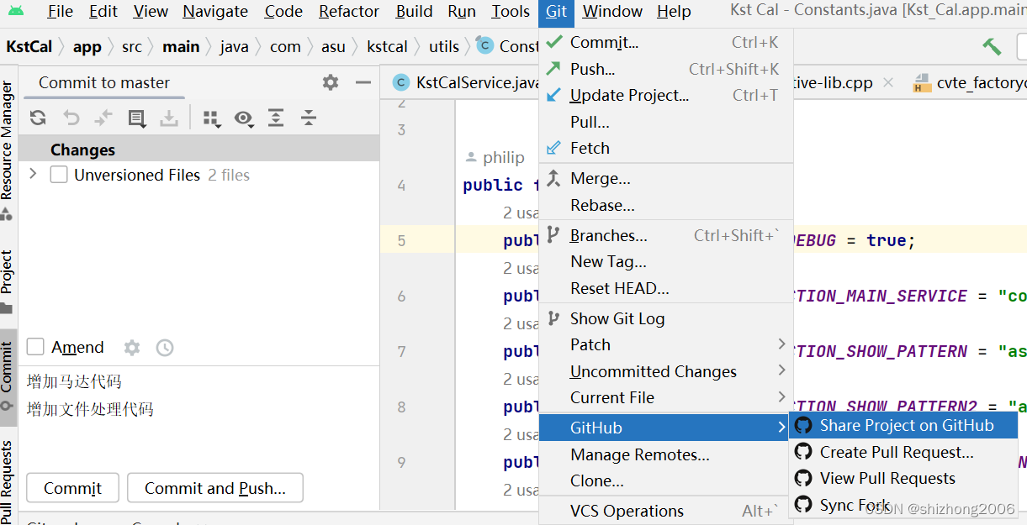Click line number 5 in gutter

coord(401,240)
